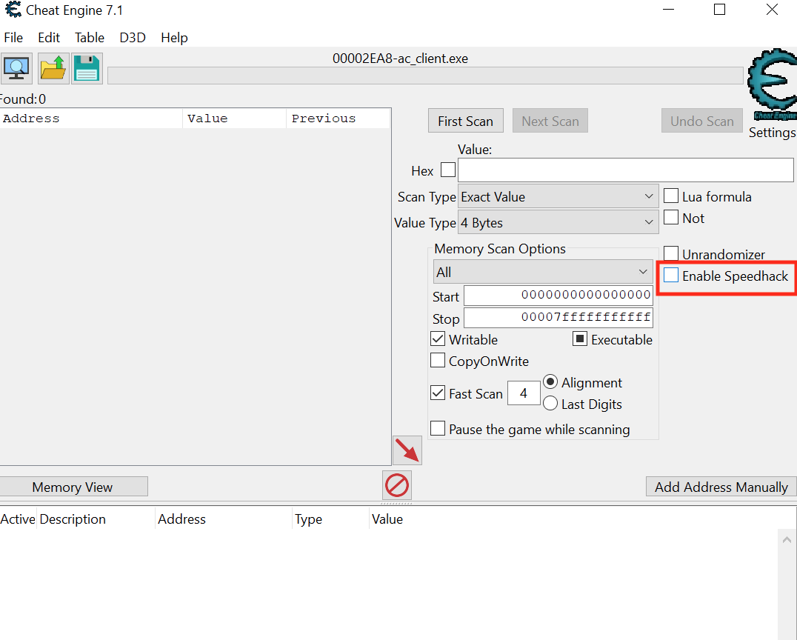Viewport: 797px width, 640px height.
Task: Click the Value column header in results
Action: pyautogui.click(x=235, y=119)
